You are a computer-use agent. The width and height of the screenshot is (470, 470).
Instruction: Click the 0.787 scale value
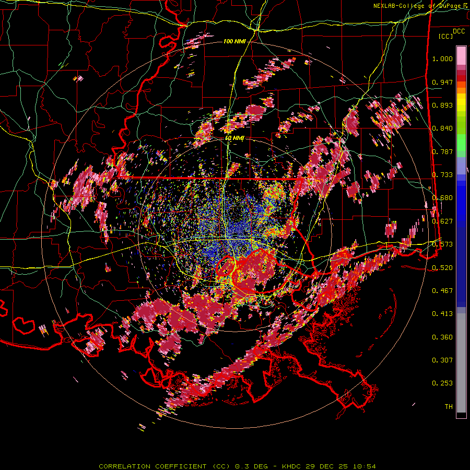(442, 151)
